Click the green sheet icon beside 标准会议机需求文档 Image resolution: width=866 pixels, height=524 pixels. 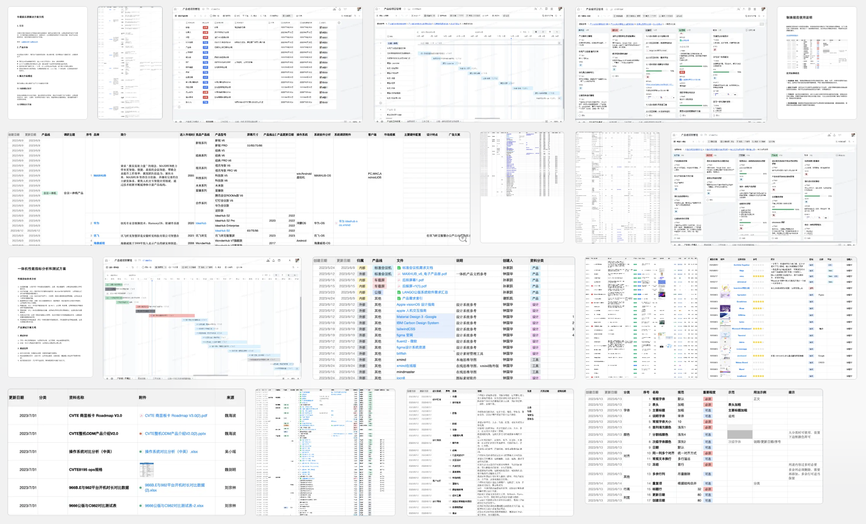399,268
